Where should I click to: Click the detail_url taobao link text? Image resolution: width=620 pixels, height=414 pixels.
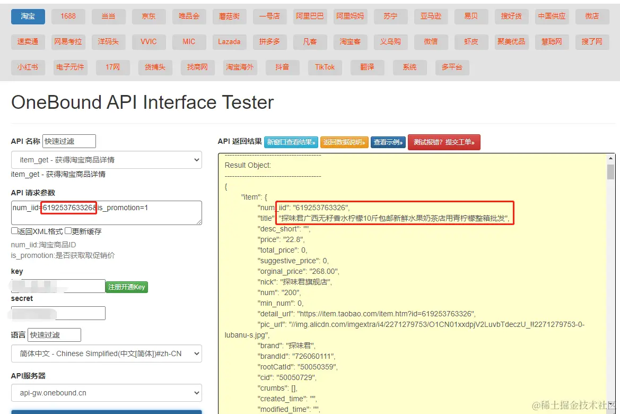point(386,314)
